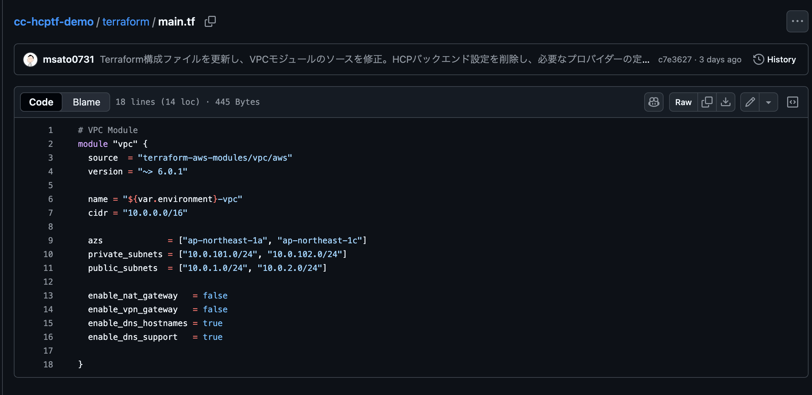Download raw file icon
This screenshot has width=812, height=395.
point(725,102)
